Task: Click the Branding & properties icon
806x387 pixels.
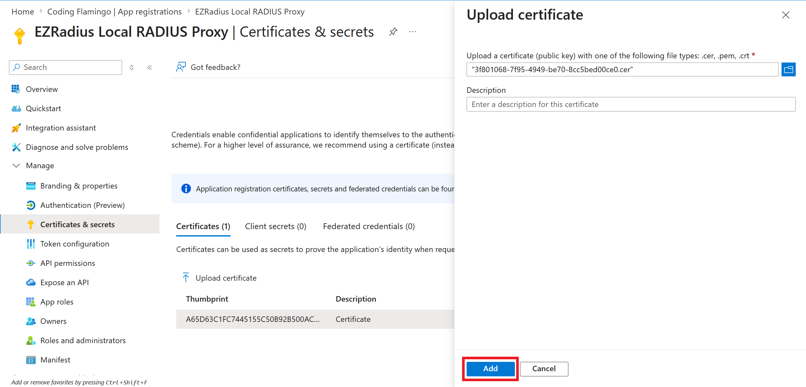Action: (31, 186)
